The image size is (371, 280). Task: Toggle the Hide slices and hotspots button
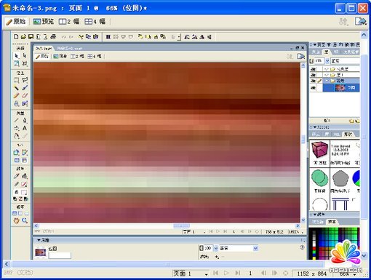pos(17,160)
